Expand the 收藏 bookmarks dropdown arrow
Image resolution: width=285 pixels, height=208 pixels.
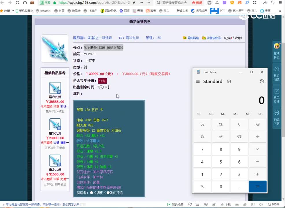pyautogui.click(x=13, y=11)
